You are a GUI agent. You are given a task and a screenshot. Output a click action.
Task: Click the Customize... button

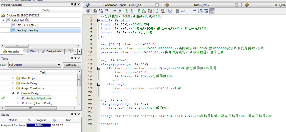click(x=72, y=65)
